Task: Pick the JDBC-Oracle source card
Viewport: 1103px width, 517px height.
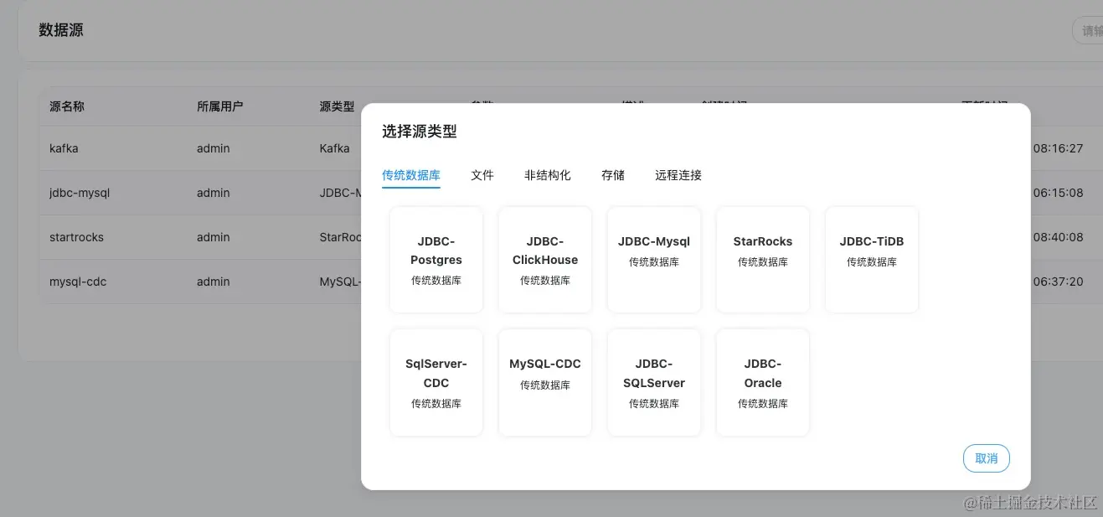Action: click(763, 382)
